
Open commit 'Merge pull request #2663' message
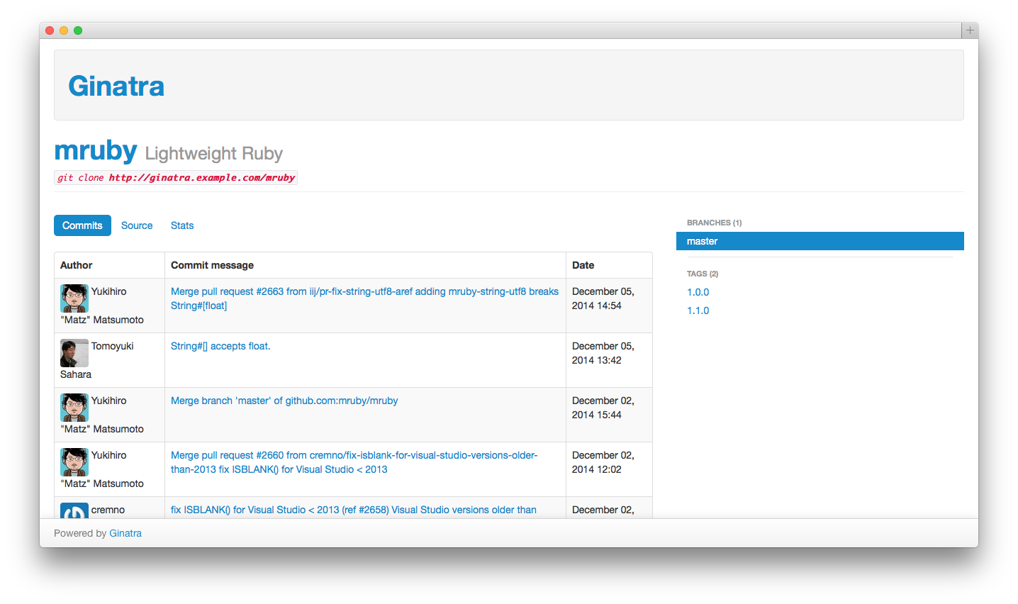click(x=364, y=298)
